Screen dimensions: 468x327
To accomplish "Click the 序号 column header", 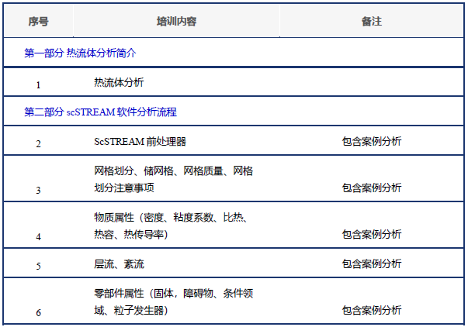I will 38,21.
